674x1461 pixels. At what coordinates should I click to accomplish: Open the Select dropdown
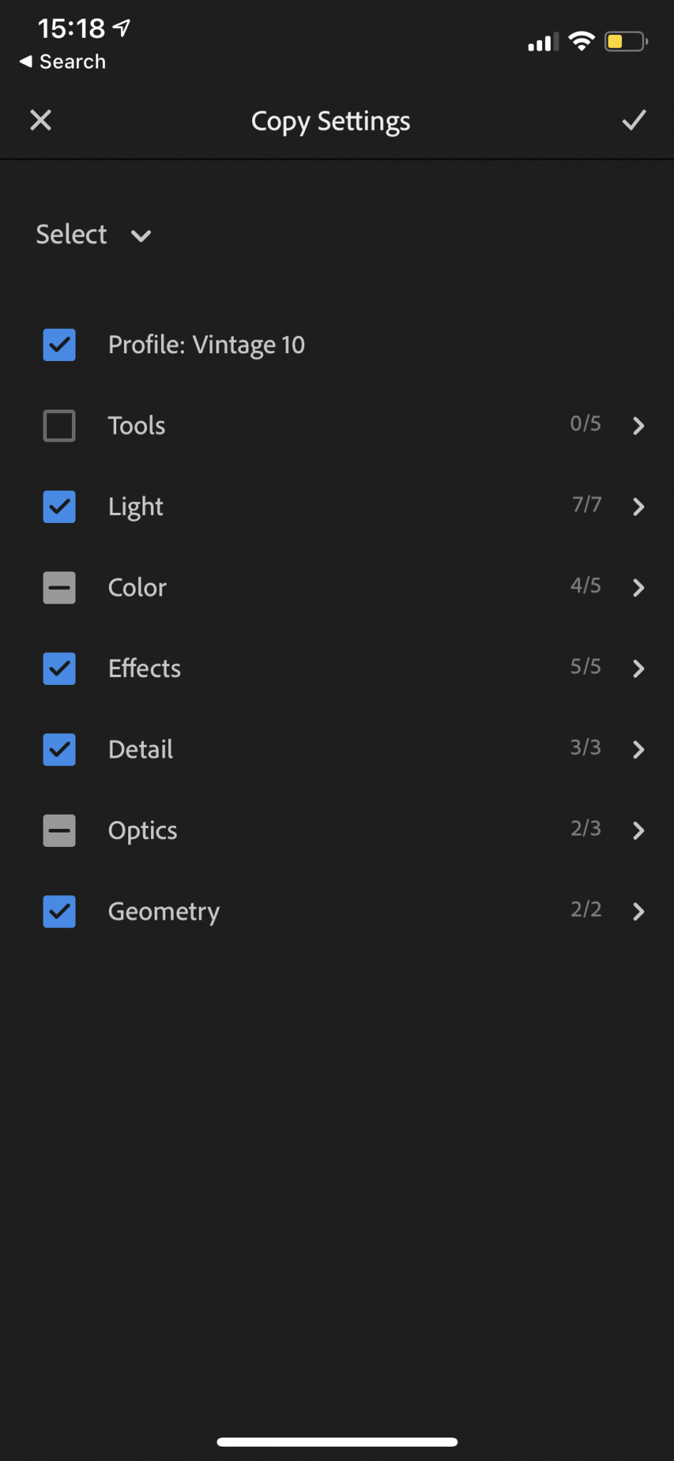click(93, 235)
